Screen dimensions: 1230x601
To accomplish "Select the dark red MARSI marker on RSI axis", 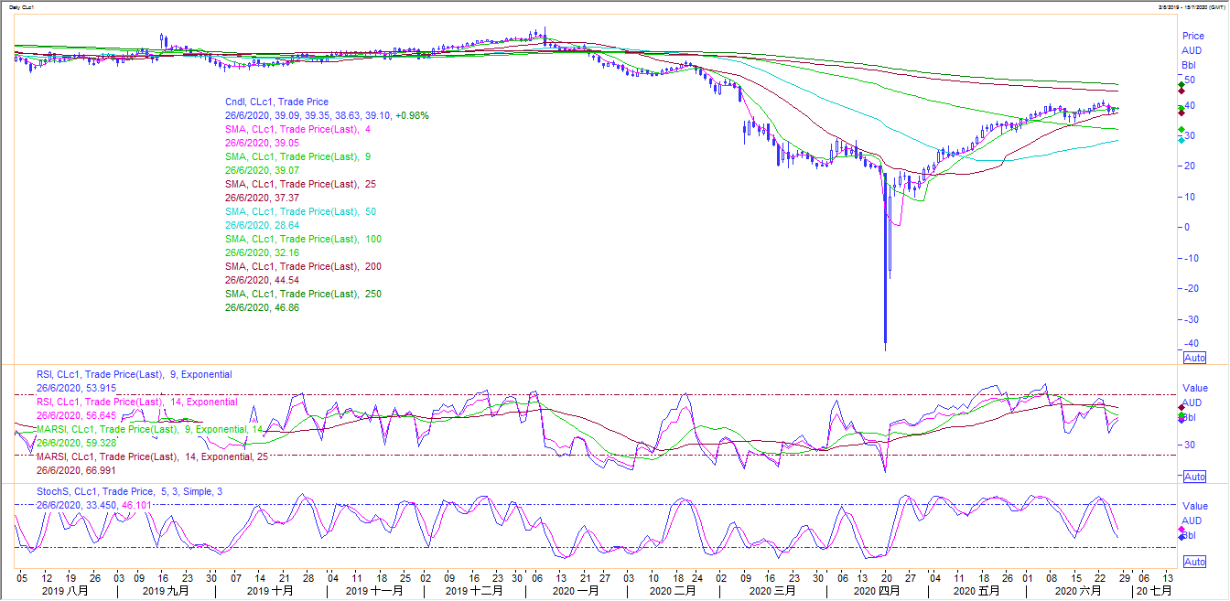I will tap(1181, 407).
